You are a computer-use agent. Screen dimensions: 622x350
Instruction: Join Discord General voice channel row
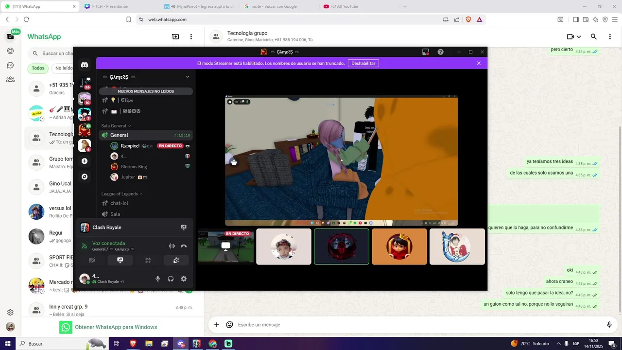pos(146,135)
